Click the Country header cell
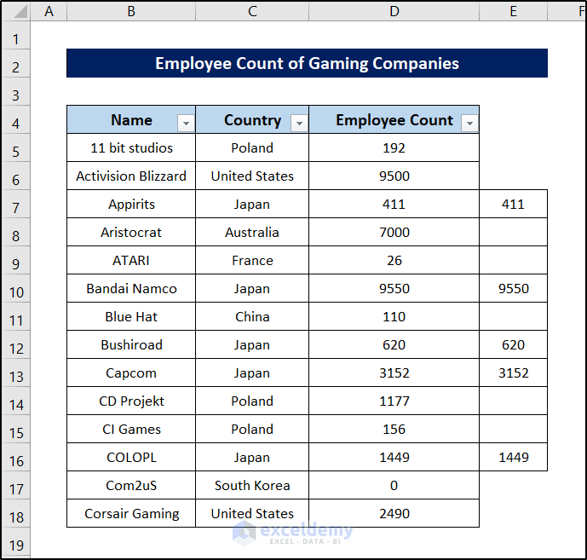The image size is (587, 560). [252, 120]
